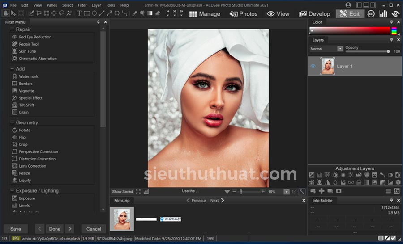Expand first toolbar overflow chevron

[x=167, y=13]
